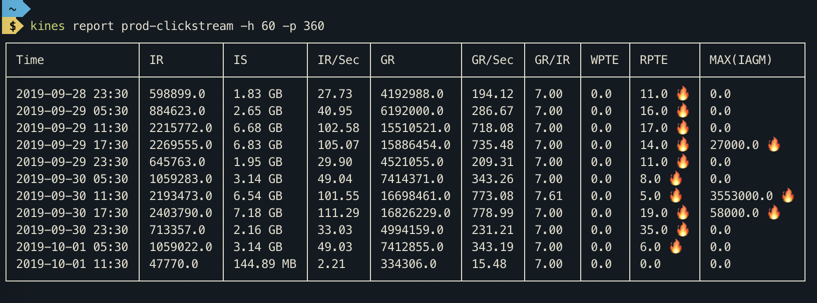The height and width of the screenshot is (303, 817).
Task: Click the fire icon beside 58000.0
Action: (774, 212)
